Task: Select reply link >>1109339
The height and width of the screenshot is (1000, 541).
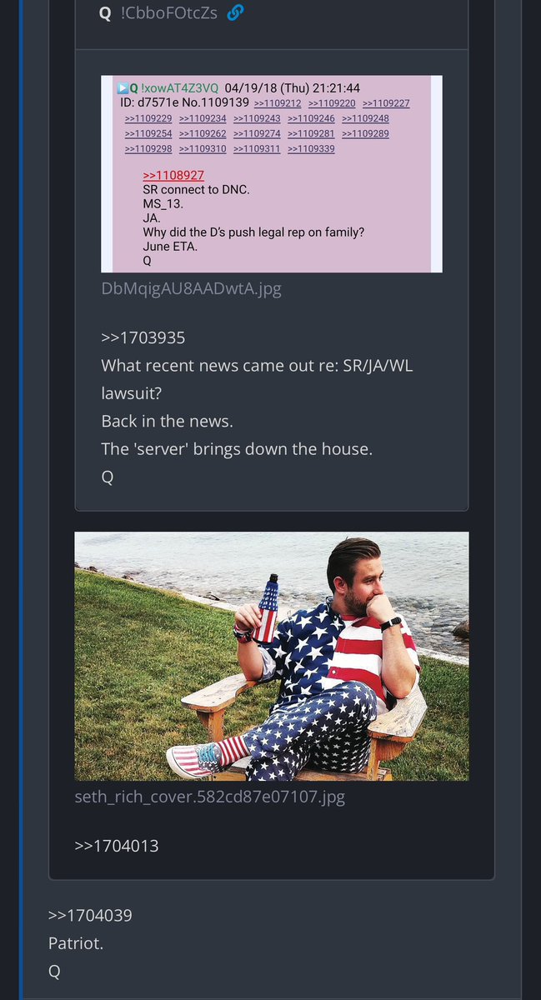Action: click(311, 148)
